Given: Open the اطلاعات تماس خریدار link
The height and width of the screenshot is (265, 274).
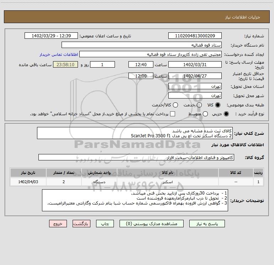Looking at the screenshot, I should 59,54.
